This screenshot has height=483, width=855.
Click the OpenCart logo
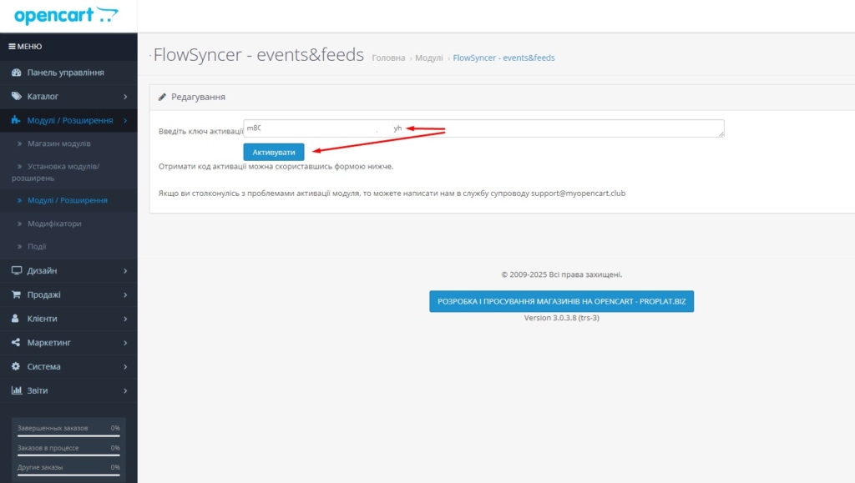point(66,15)
